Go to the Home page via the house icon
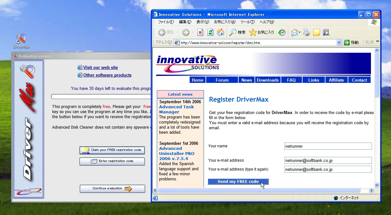 coord(220,32)
